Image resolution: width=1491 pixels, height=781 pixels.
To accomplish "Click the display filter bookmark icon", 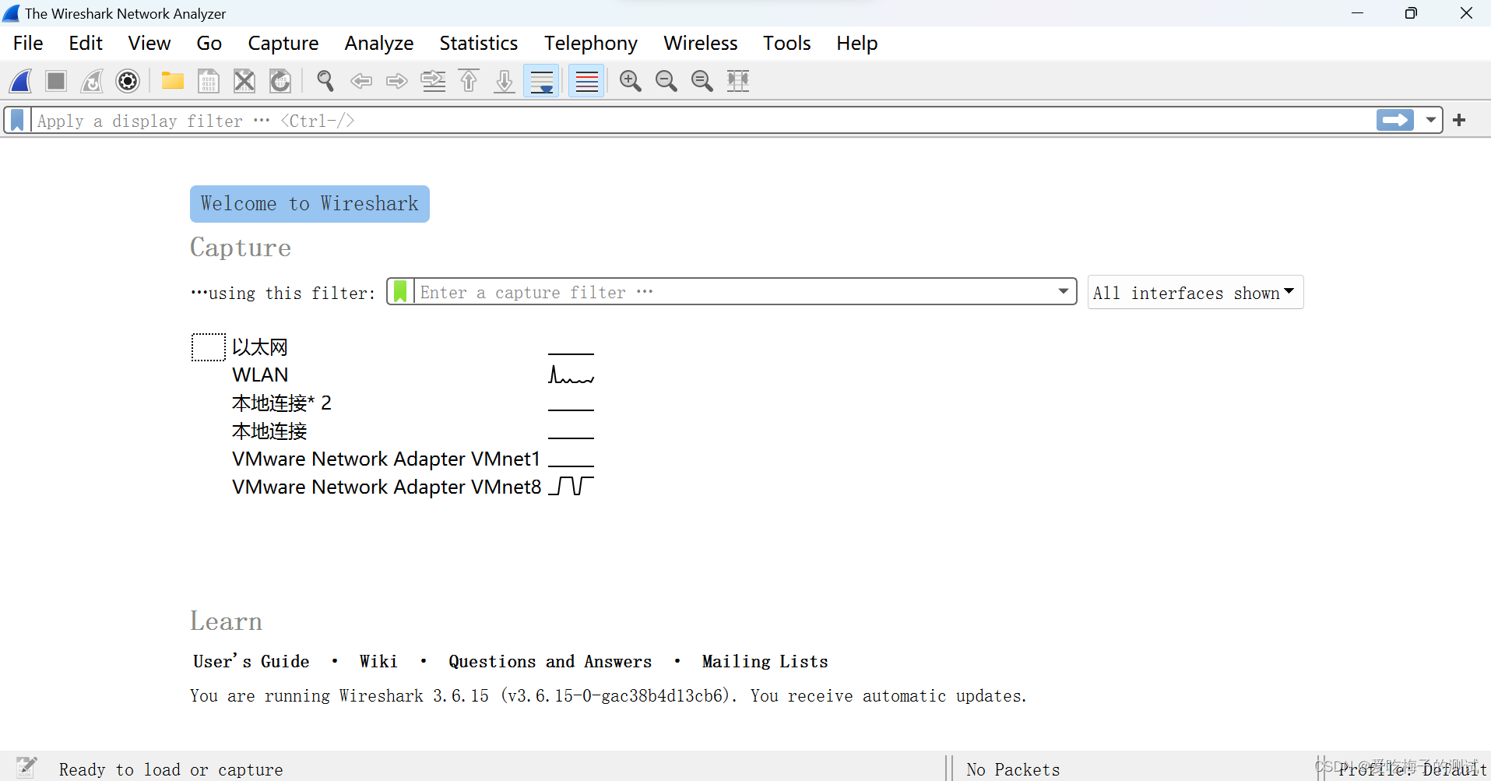I will 17,120.
